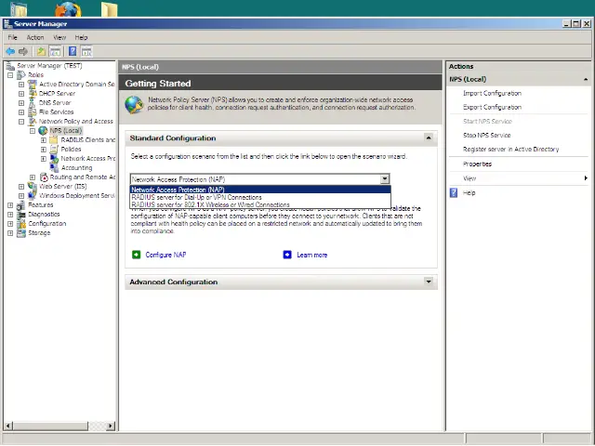Expand the Policies tree node
The height and width of the screenshot is (446, 595).
pos(44,150)
